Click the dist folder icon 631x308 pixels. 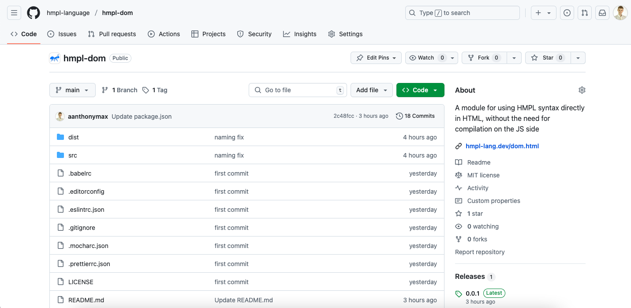coord(60,137)
